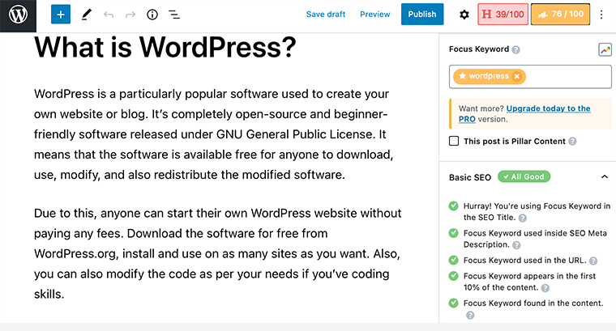Viewport: 616px width, 331px height.
Task: Follow the Upgrade today to the PRO link
Action: (x=548, y=108)
